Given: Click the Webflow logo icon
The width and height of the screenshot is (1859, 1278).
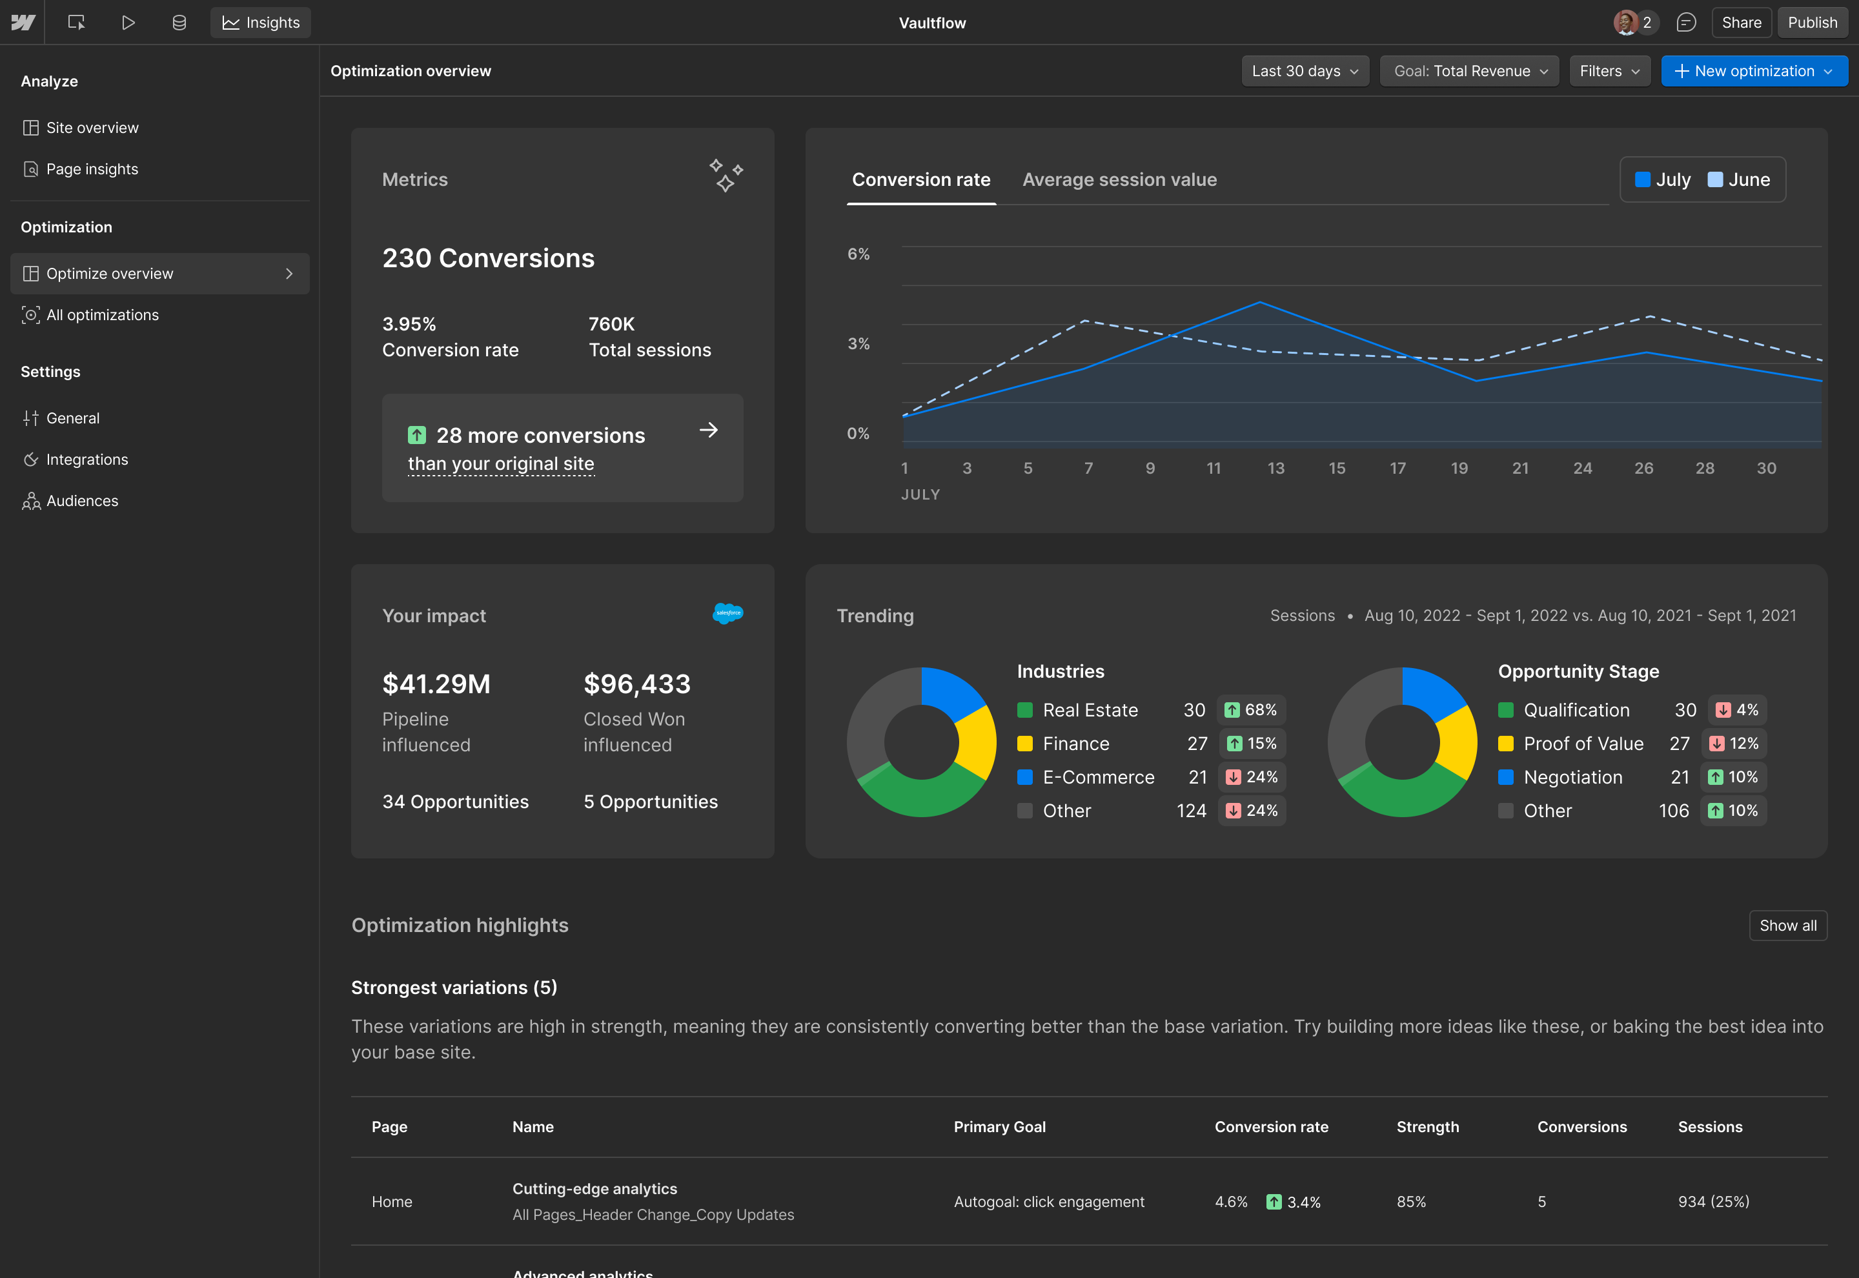Looking at the screenshot, I should pyautogui.click(x=23, y=23).
